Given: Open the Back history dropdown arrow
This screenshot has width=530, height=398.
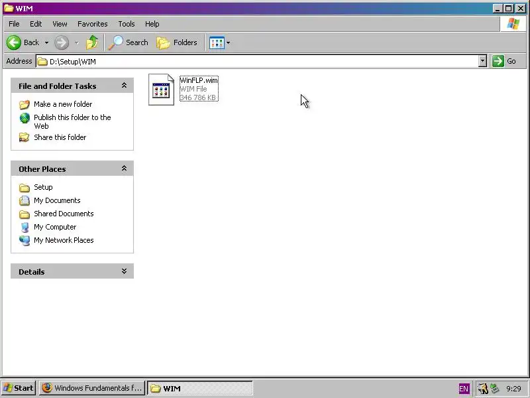Looking at the screenshot, I should 46,42.
